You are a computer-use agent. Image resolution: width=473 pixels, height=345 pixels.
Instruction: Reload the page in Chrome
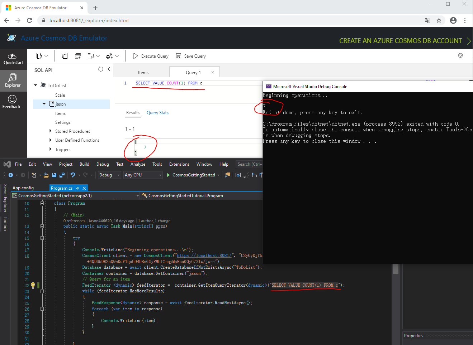tap(29, 20)
